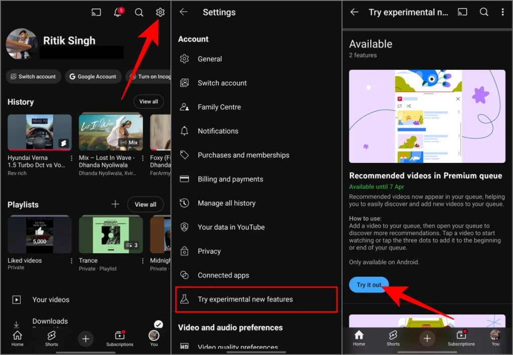The image size is (513, 355).
Task: Go back from experimental features screen
Action: point(355,12)
